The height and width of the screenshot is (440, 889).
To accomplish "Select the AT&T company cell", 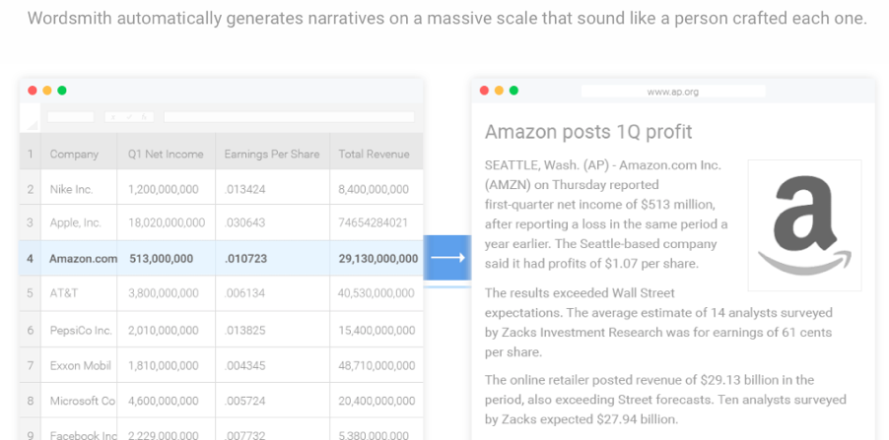I will 79,293.
